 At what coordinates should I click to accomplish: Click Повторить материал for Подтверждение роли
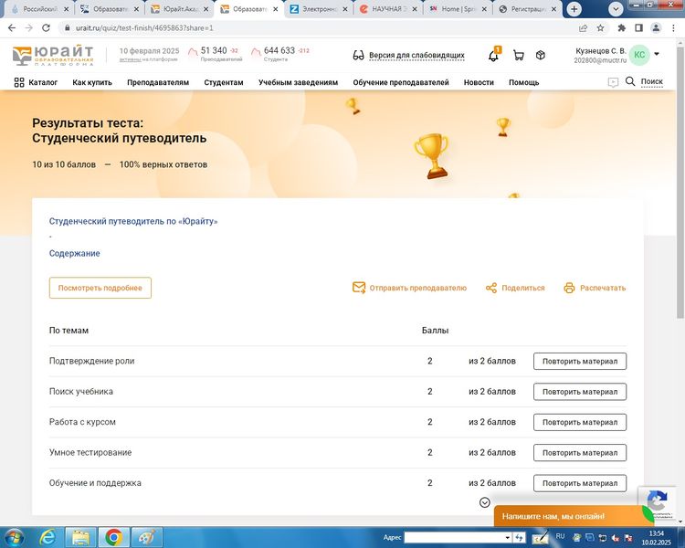(580, 362)
